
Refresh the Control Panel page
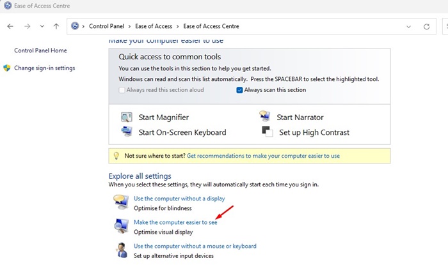pyautogui.click(x=427, y=27)
